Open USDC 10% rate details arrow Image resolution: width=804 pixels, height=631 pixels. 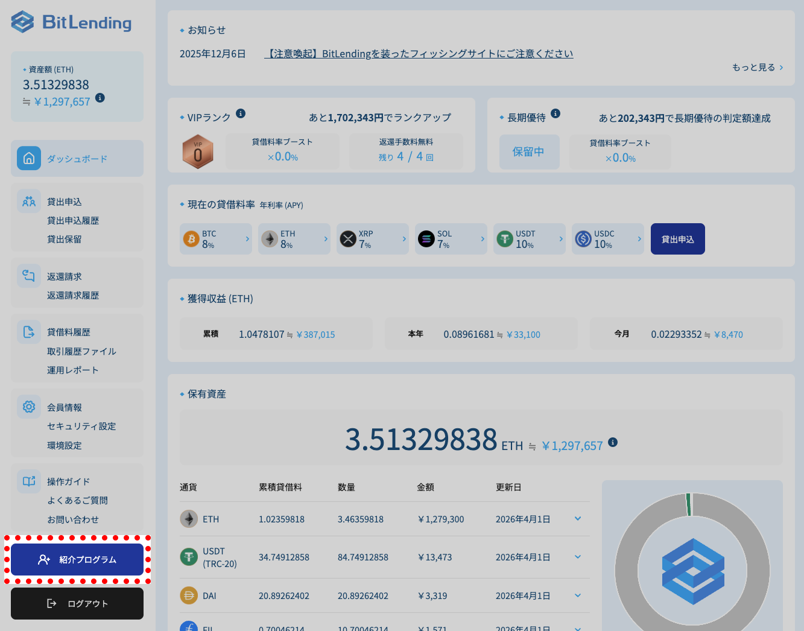[639, 239]
